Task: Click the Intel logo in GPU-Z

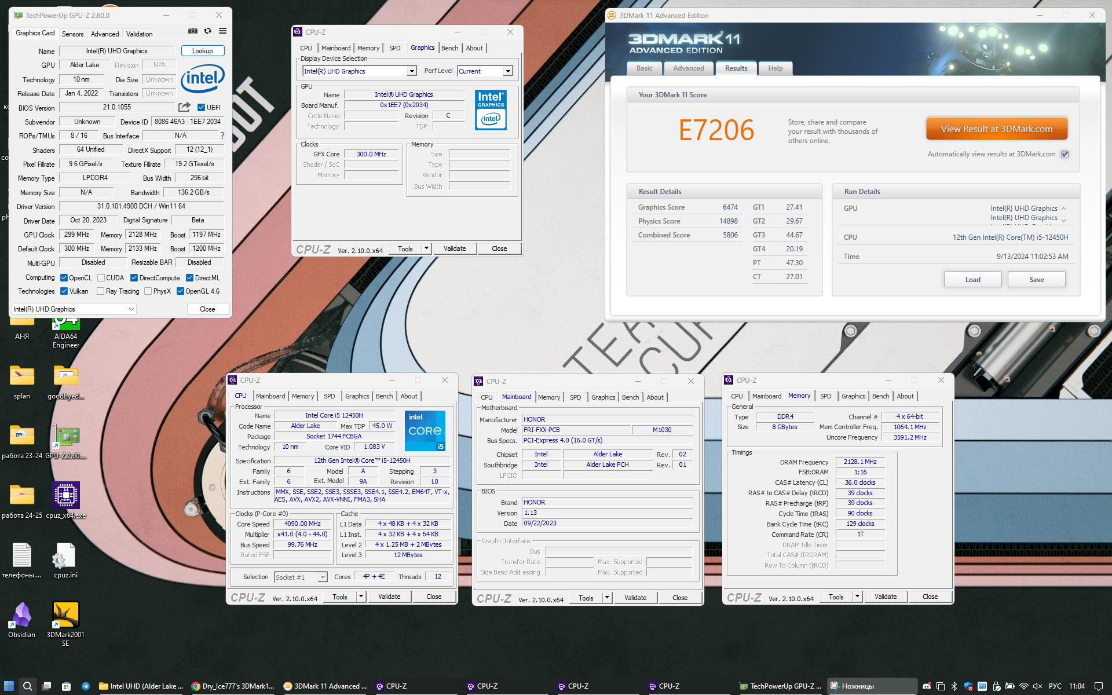Action: pyautogui.click(x=202, y=78)
